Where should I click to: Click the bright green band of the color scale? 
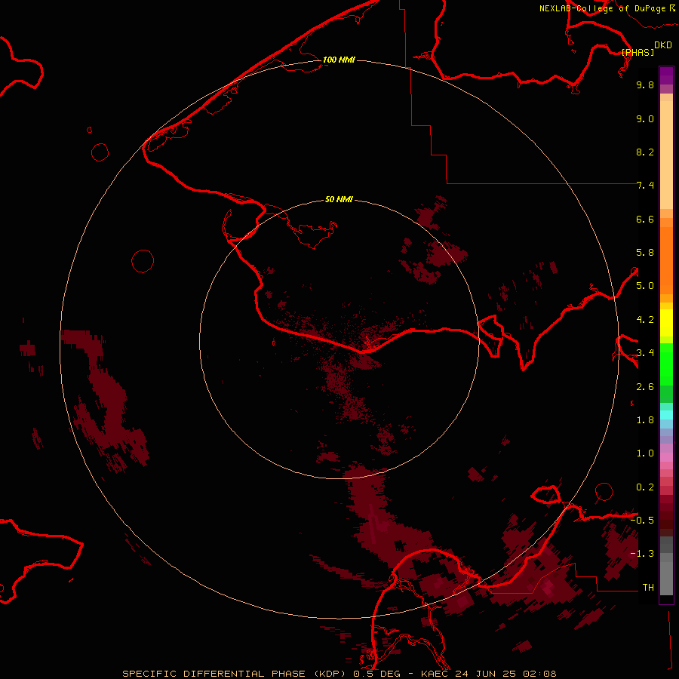[666, 364]
